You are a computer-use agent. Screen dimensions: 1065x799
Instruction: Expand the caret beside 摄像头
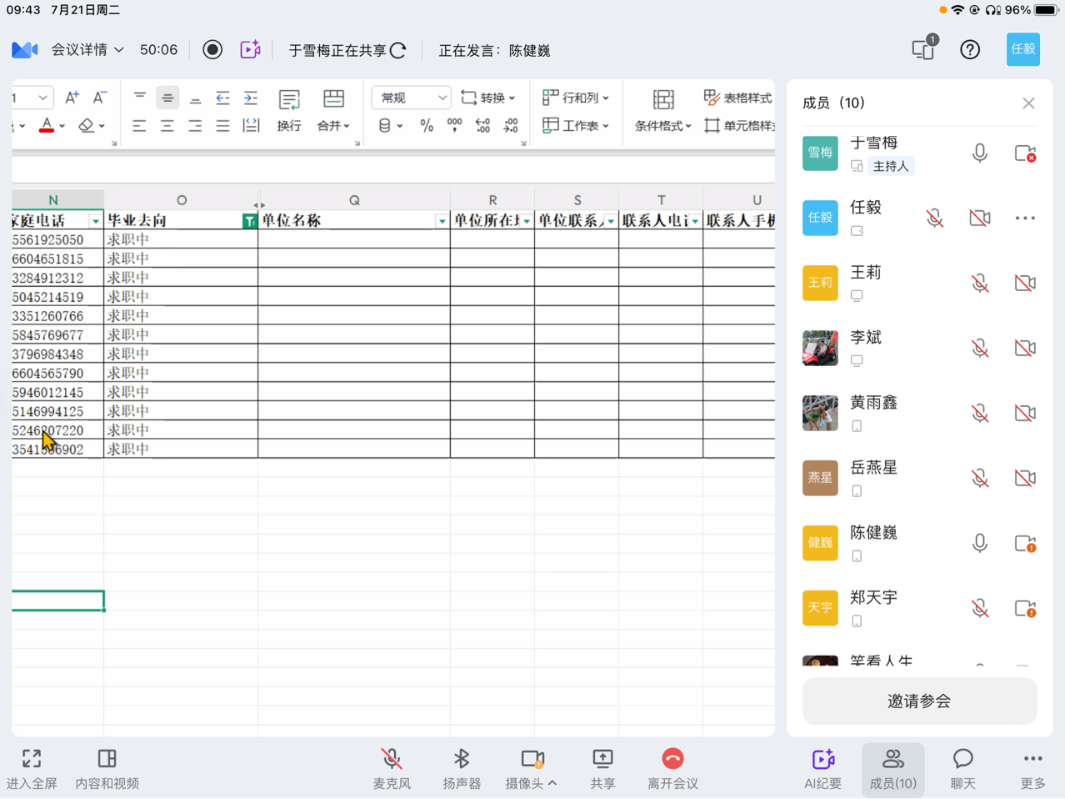pyautogui.click(x=552, y=784)
